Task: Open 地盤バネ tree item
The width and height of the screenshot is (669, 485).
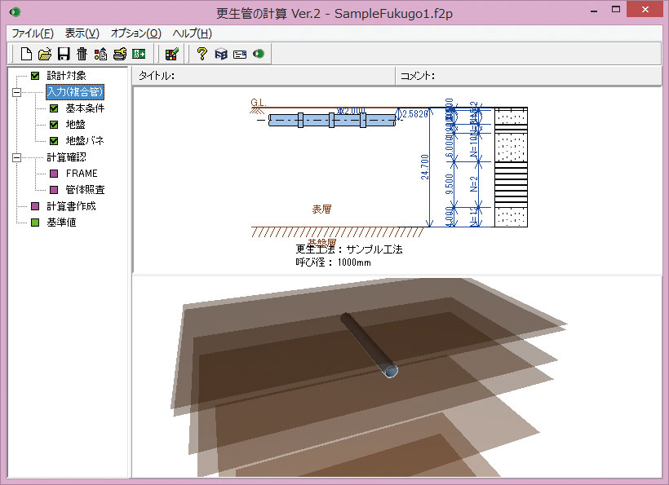Action: pyautogui.click(x=85, y=141)
